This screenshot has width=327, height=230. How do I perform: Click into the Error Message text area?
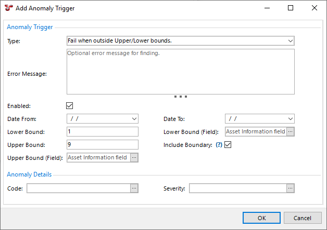[x=181, y=72]
